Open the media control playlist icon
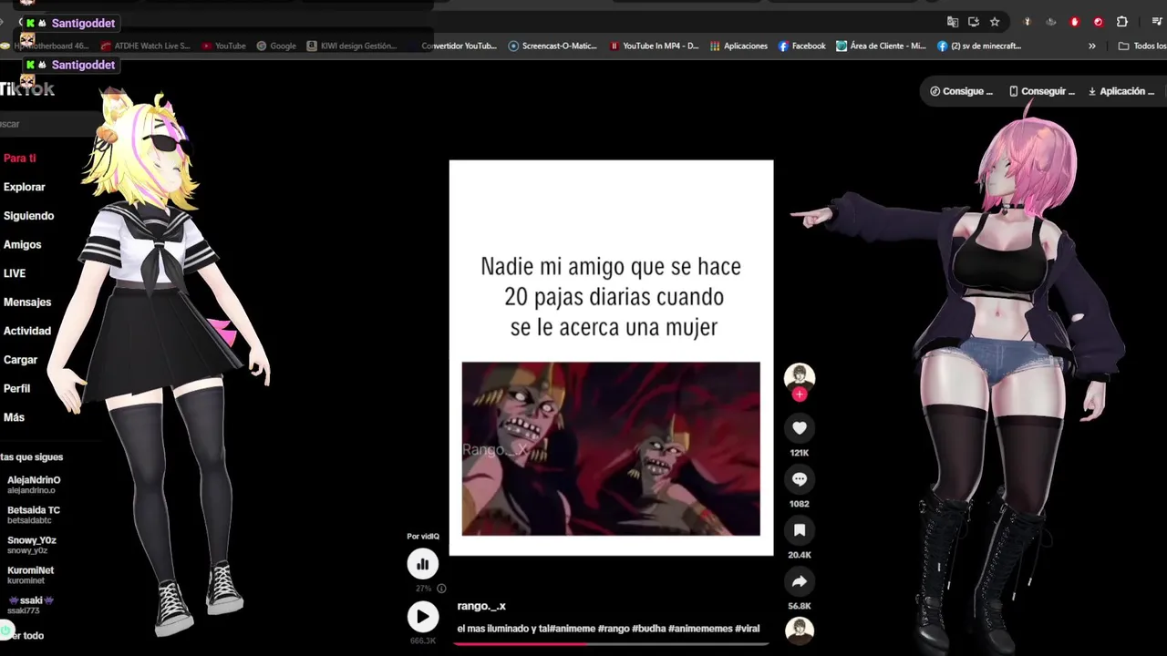Image resolution: width=1167 pixels, height=656 pixels. 1157,22
